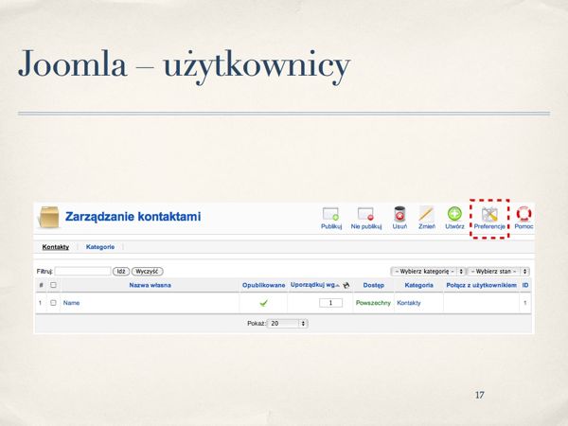Open Preferencje from the toolbar

(x=489, y=217)
